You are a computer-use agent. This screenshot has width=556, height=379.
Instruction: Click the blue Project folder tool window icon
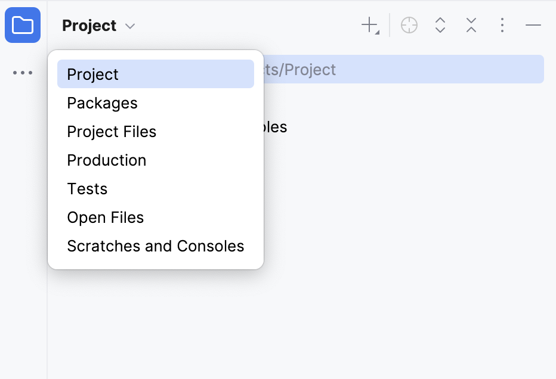22,25
